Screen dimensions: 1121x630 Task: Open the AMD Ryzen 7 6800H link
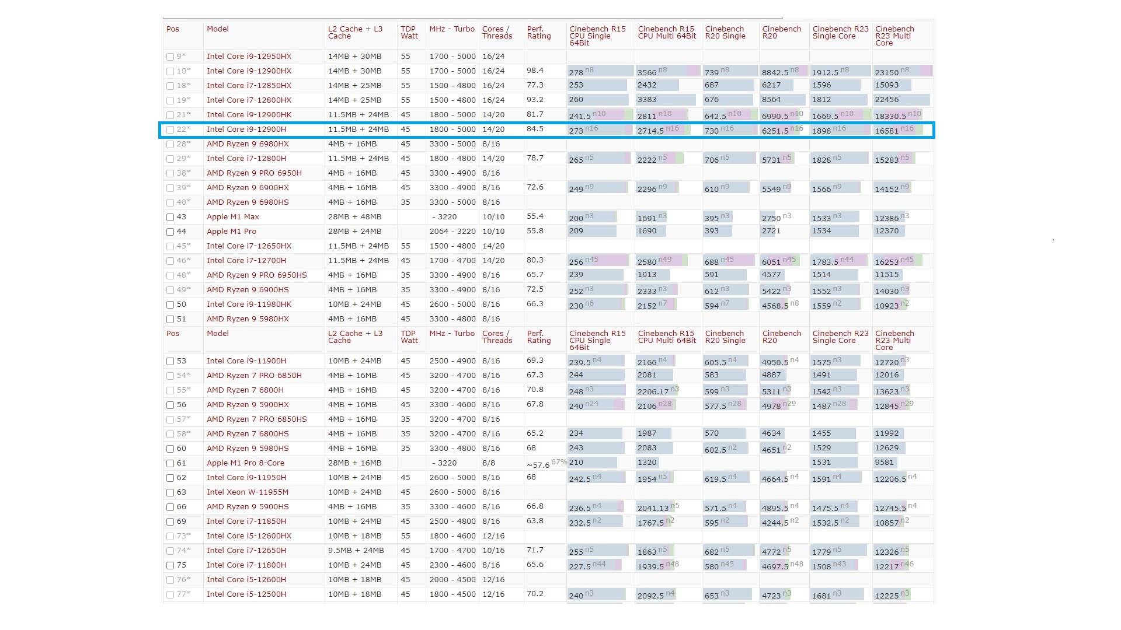pyautogui.click(x=245, y=390)
